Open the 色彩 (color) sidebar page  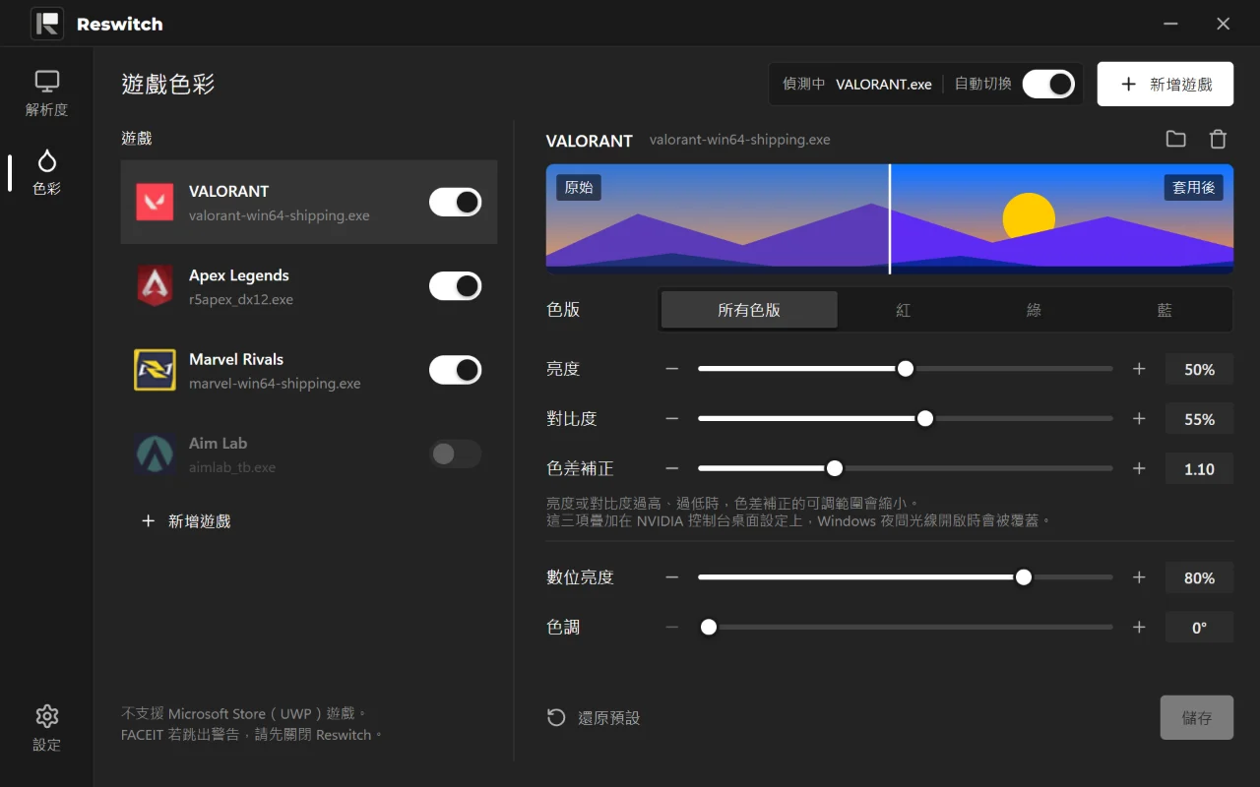46,172
